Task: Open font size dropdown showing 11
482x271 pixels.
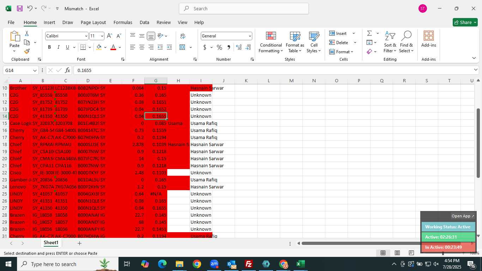Action: [102, 36]
